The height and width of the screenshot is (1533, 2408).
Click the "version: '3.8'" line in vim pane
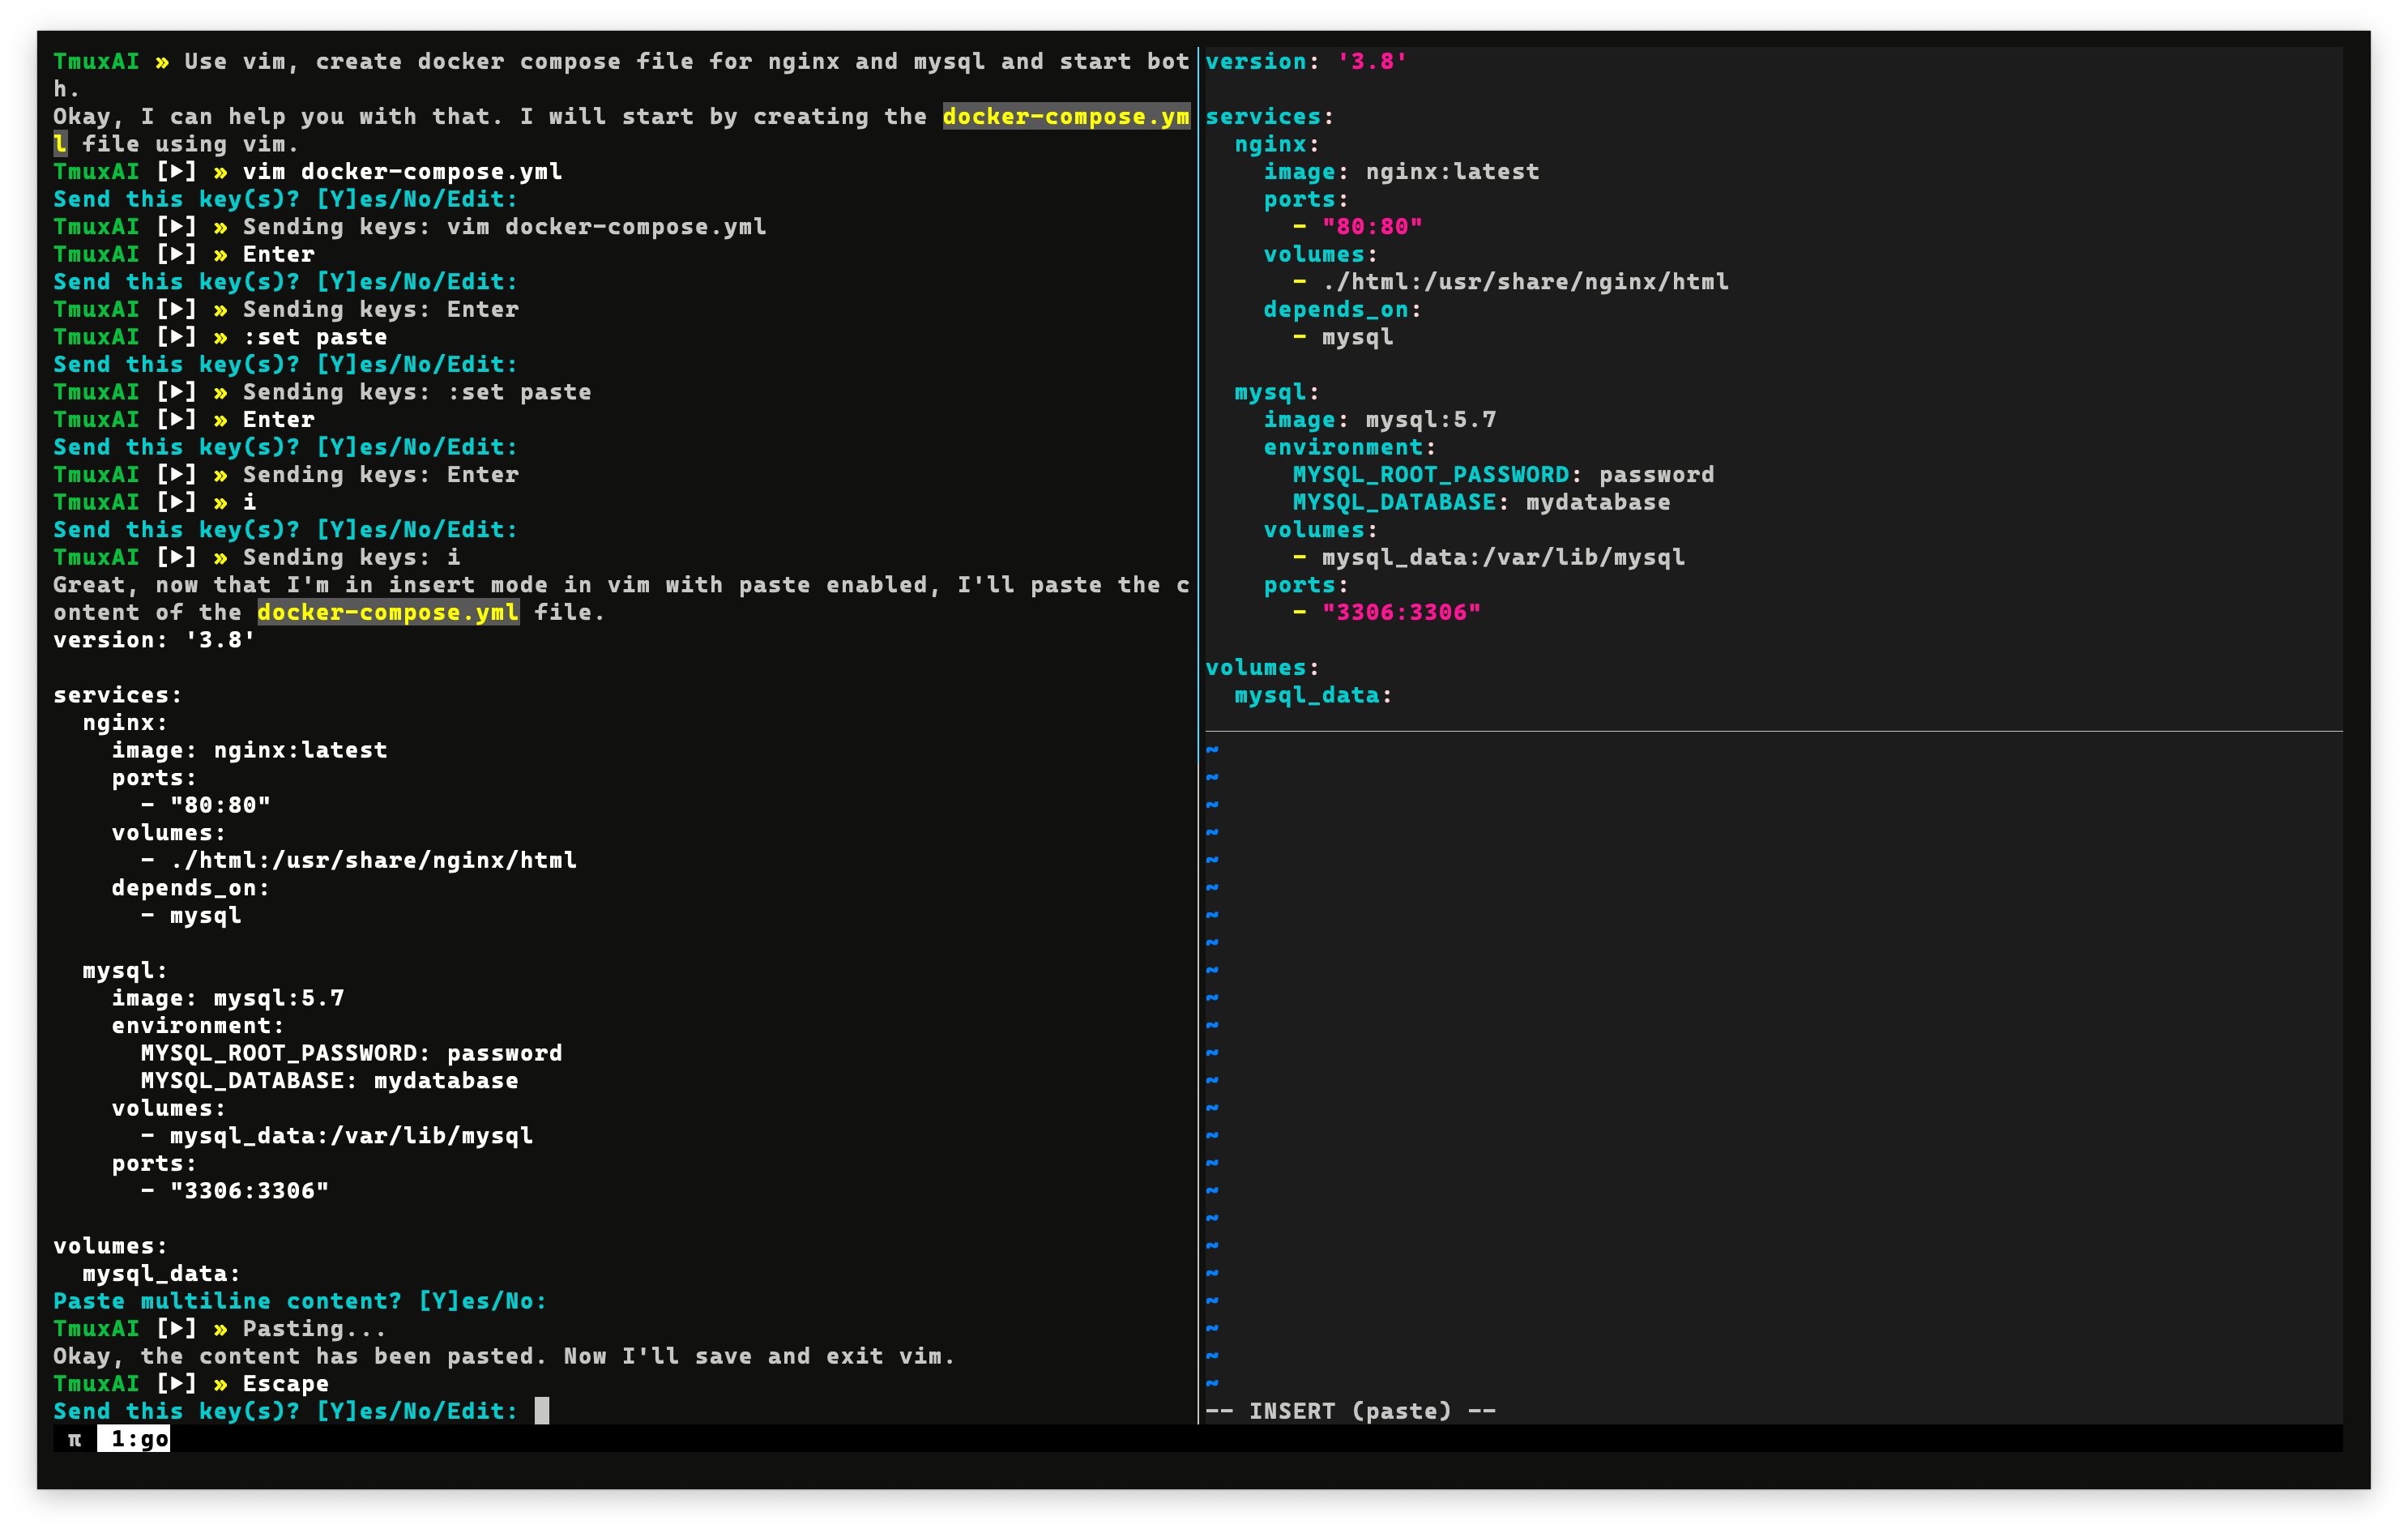pos(1306,62)
